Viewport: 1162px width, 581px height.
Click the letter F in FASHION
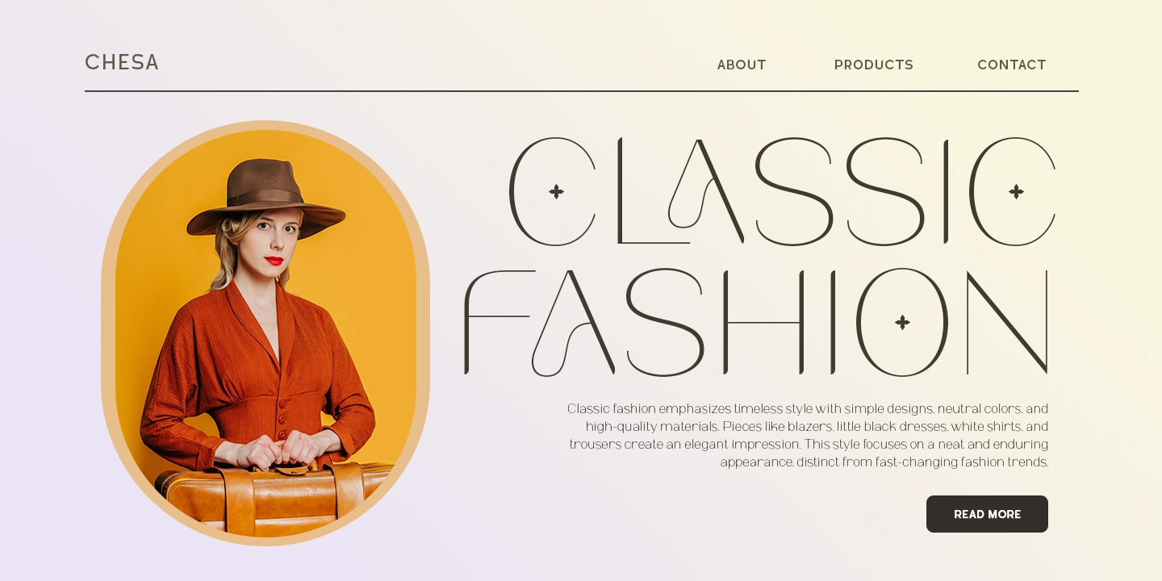pos(499,322)
